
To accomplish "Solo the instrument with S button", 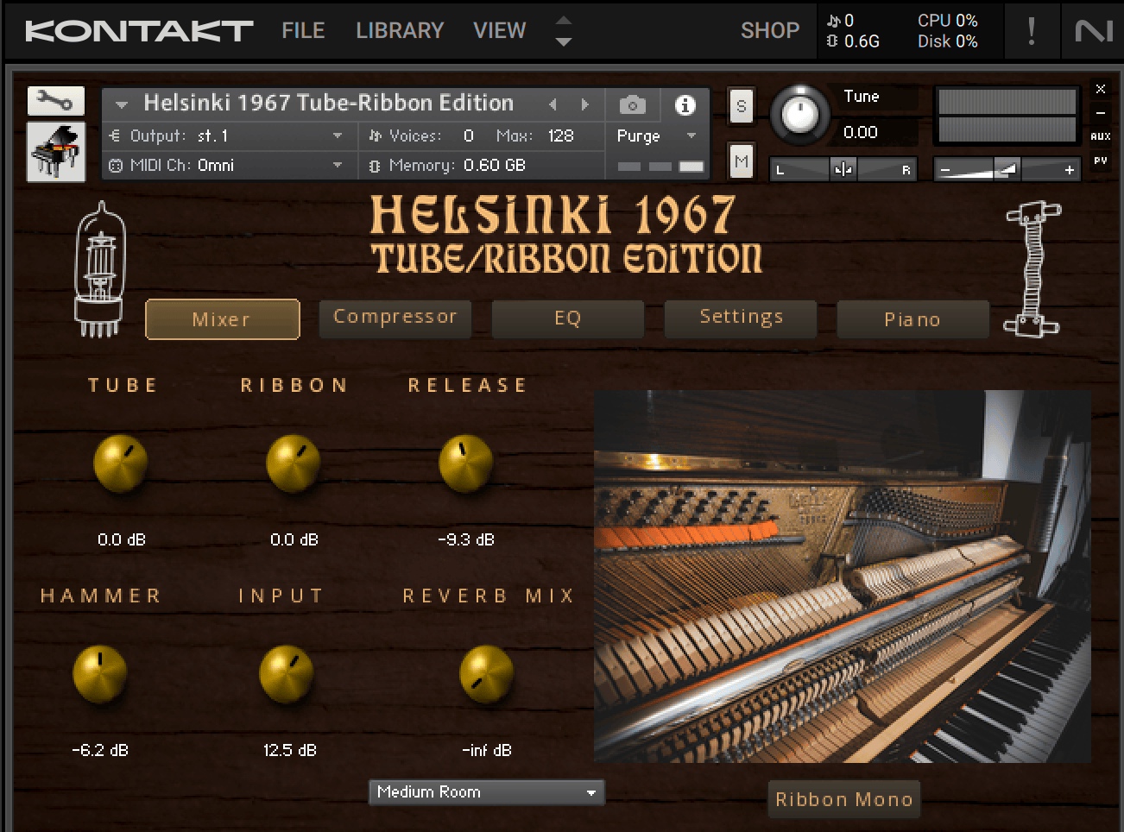I will tap(741, 106).
